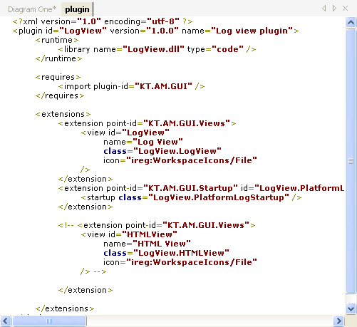The width and height of the screenshot is (357, 327).
Task: Select the plugin tab
Action: click(x=77, y=9)
